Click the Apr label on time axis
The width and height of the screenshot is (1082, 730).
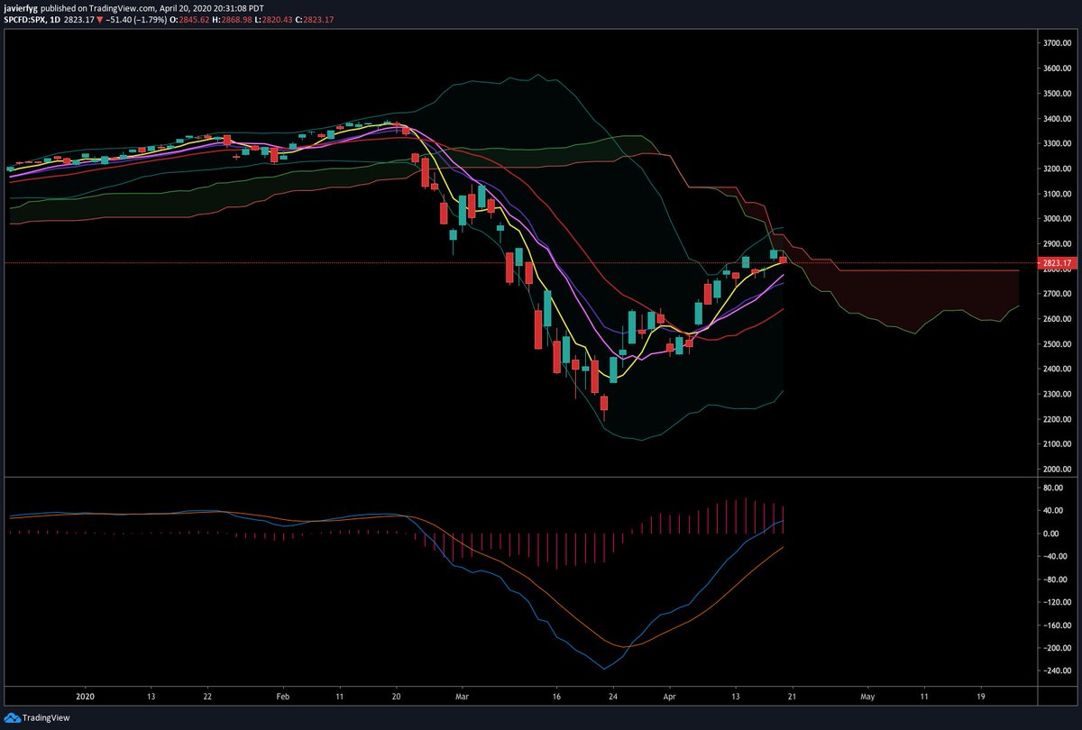click(669, 698)
